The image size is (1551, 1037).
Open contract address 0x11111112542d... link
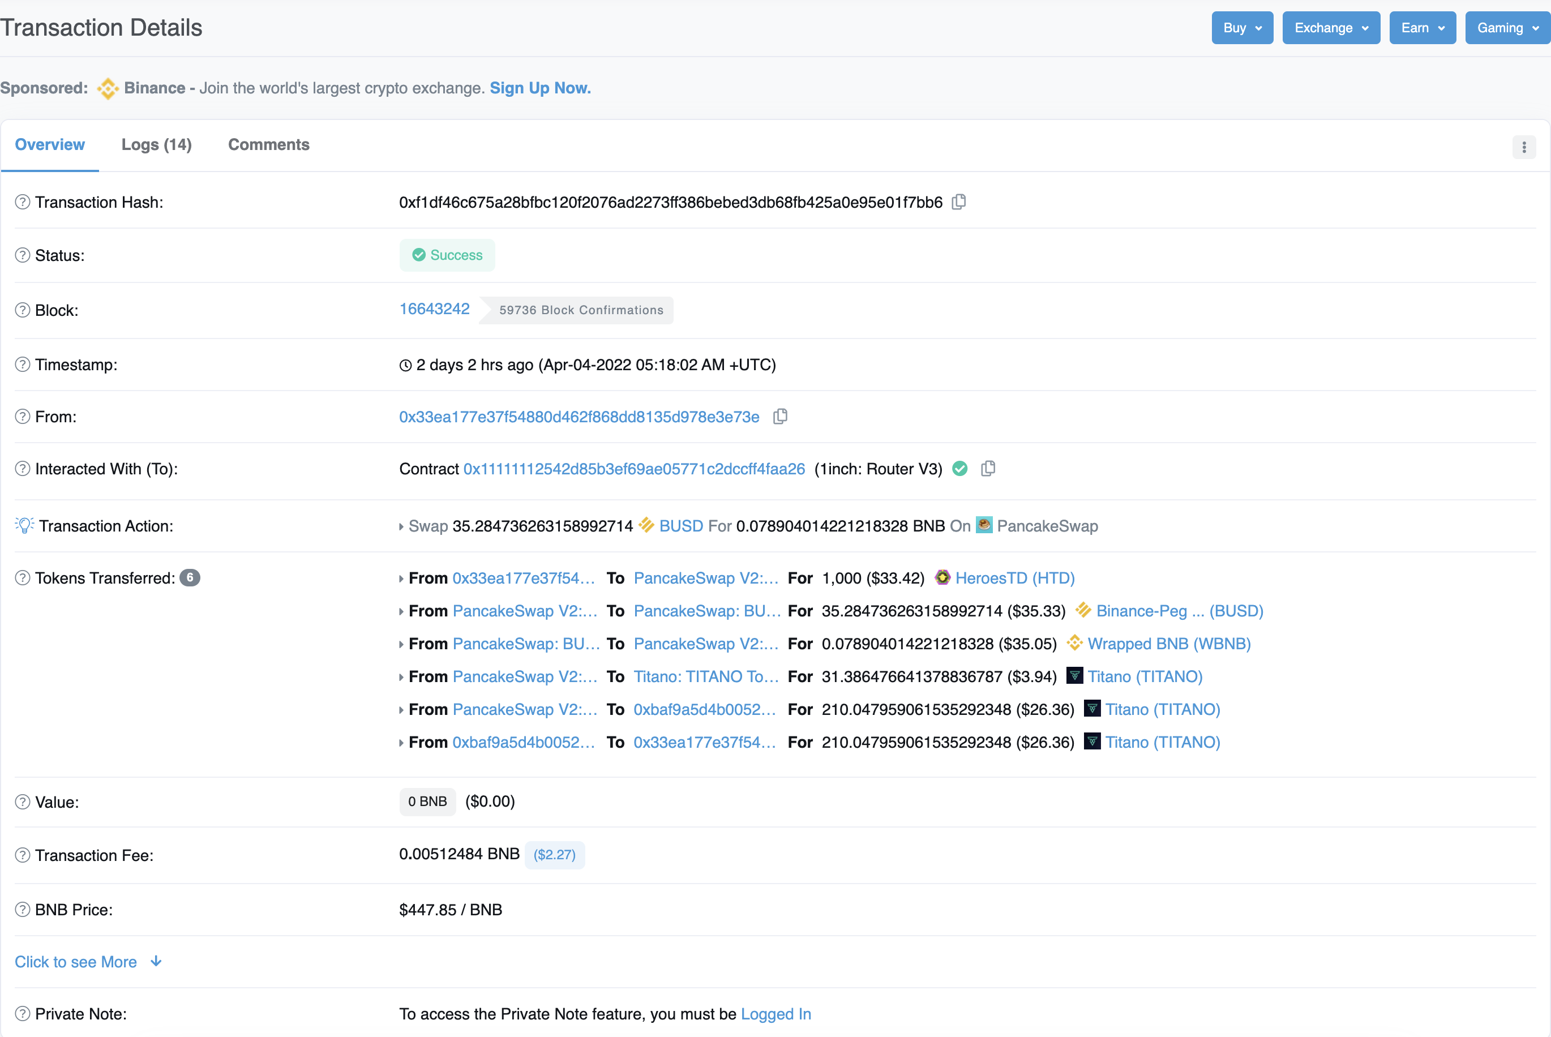635,469
